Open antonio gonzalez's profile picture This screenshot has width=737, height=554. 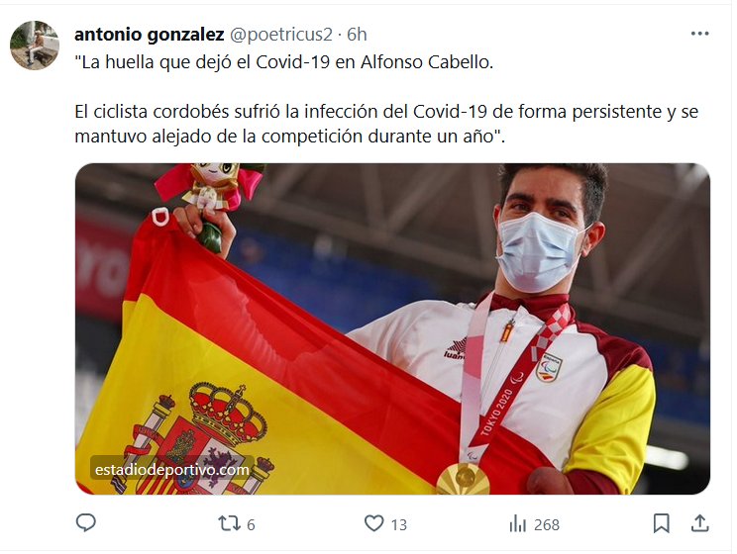[35, 46]
